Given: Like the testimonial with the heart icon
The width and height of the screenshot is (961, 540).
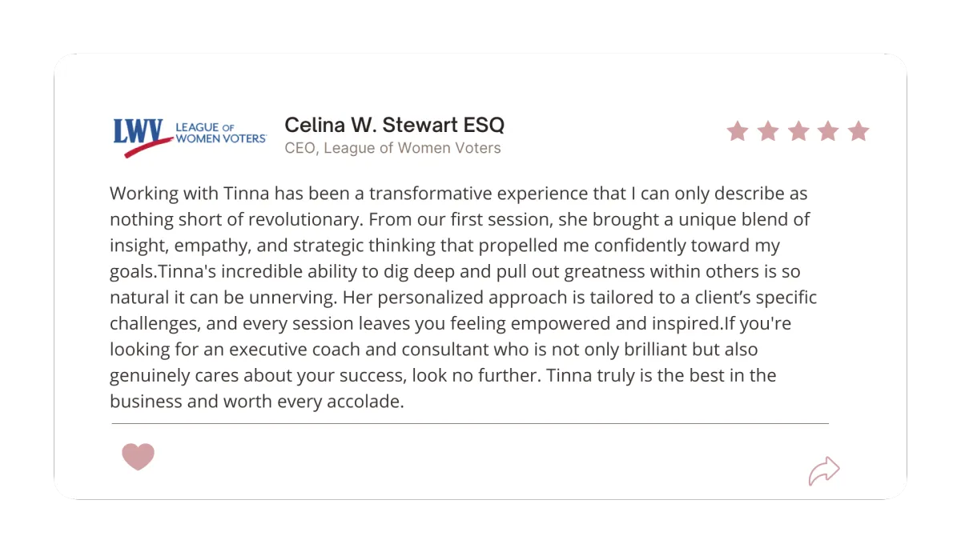Looking at the screenshot, I should [138, 456].
